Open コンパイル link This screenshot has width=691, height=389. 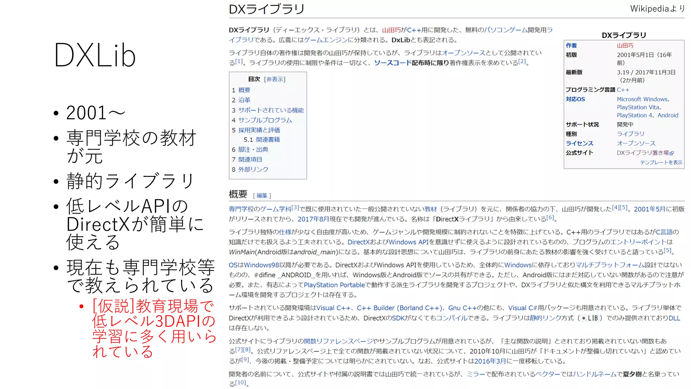[451, 318]
